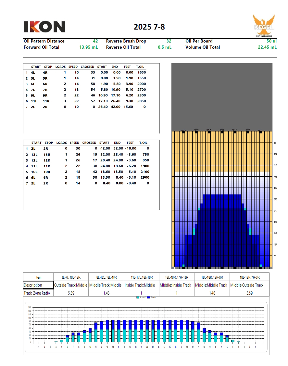Select 10R stop in reverse table row 5
The width and height of the screenshot is (288, 366).
(x=47, y=172)
